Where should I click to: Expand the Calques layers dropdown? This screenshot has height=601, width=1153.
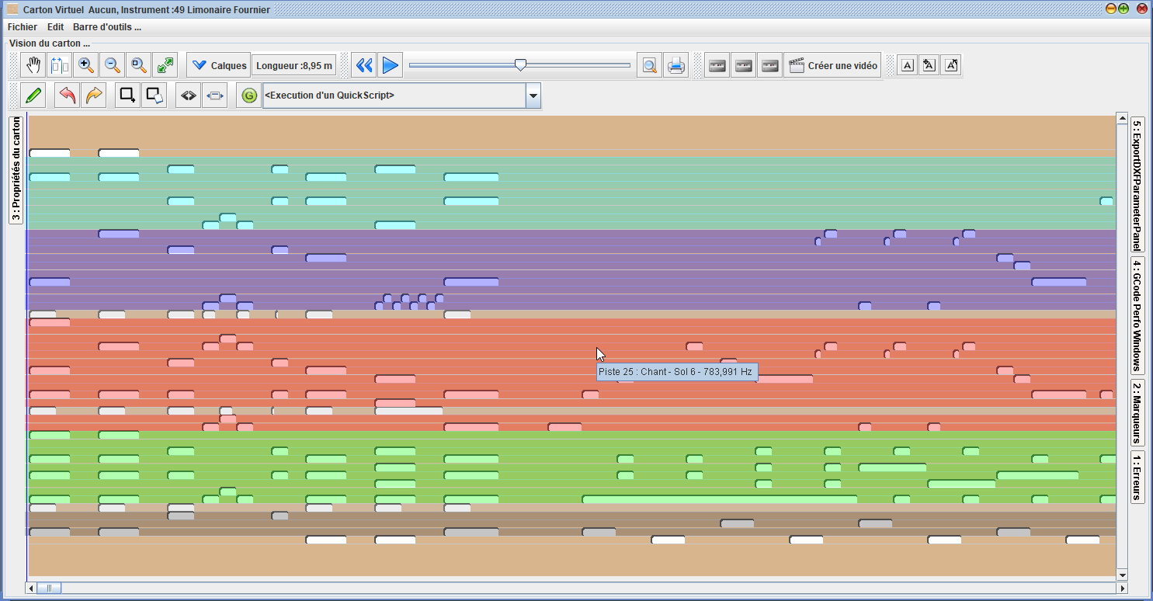[219, 66]
